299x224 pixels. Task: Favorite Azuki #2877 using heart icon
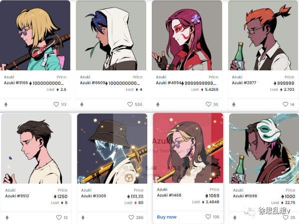pos(285,104)
